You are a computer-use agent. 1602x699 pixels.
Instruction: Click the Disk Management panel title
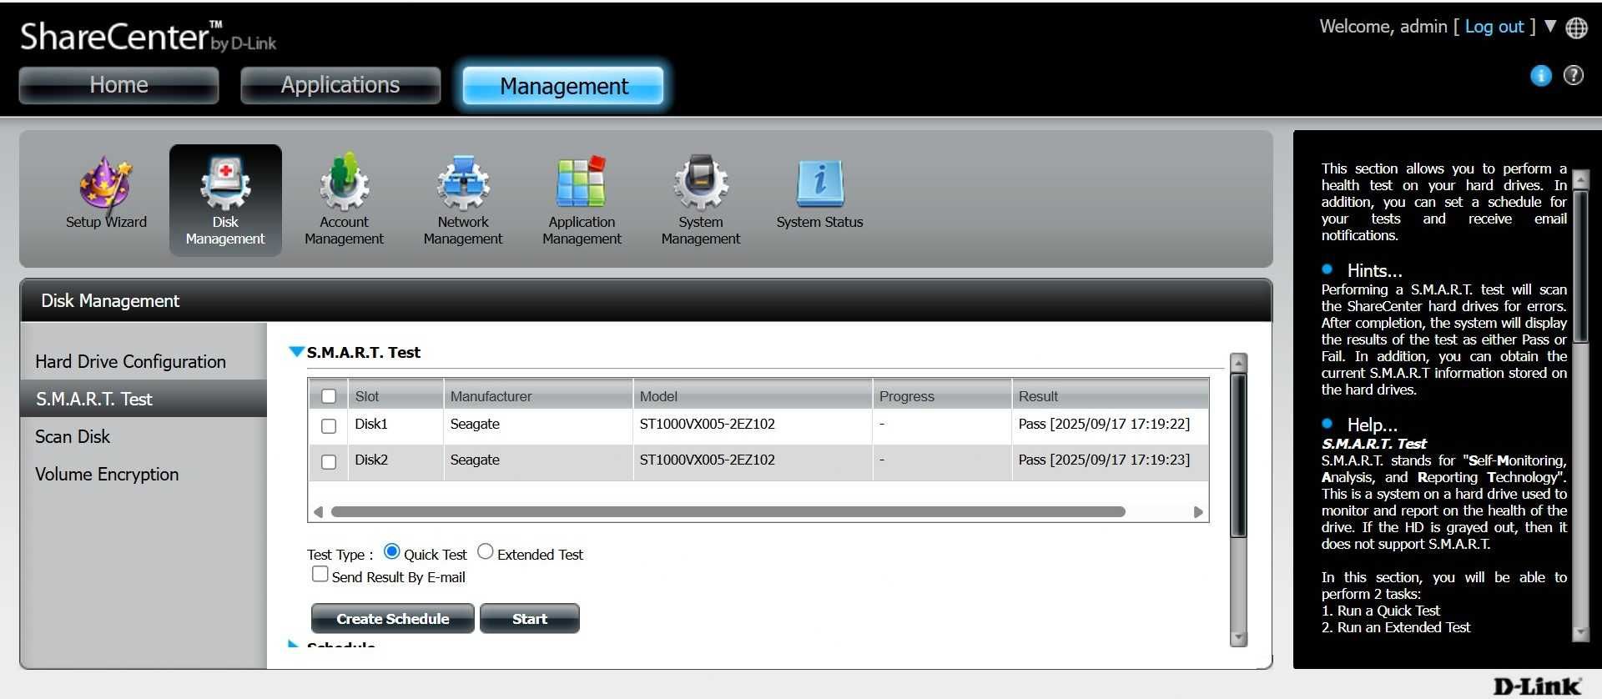(110, 300)
